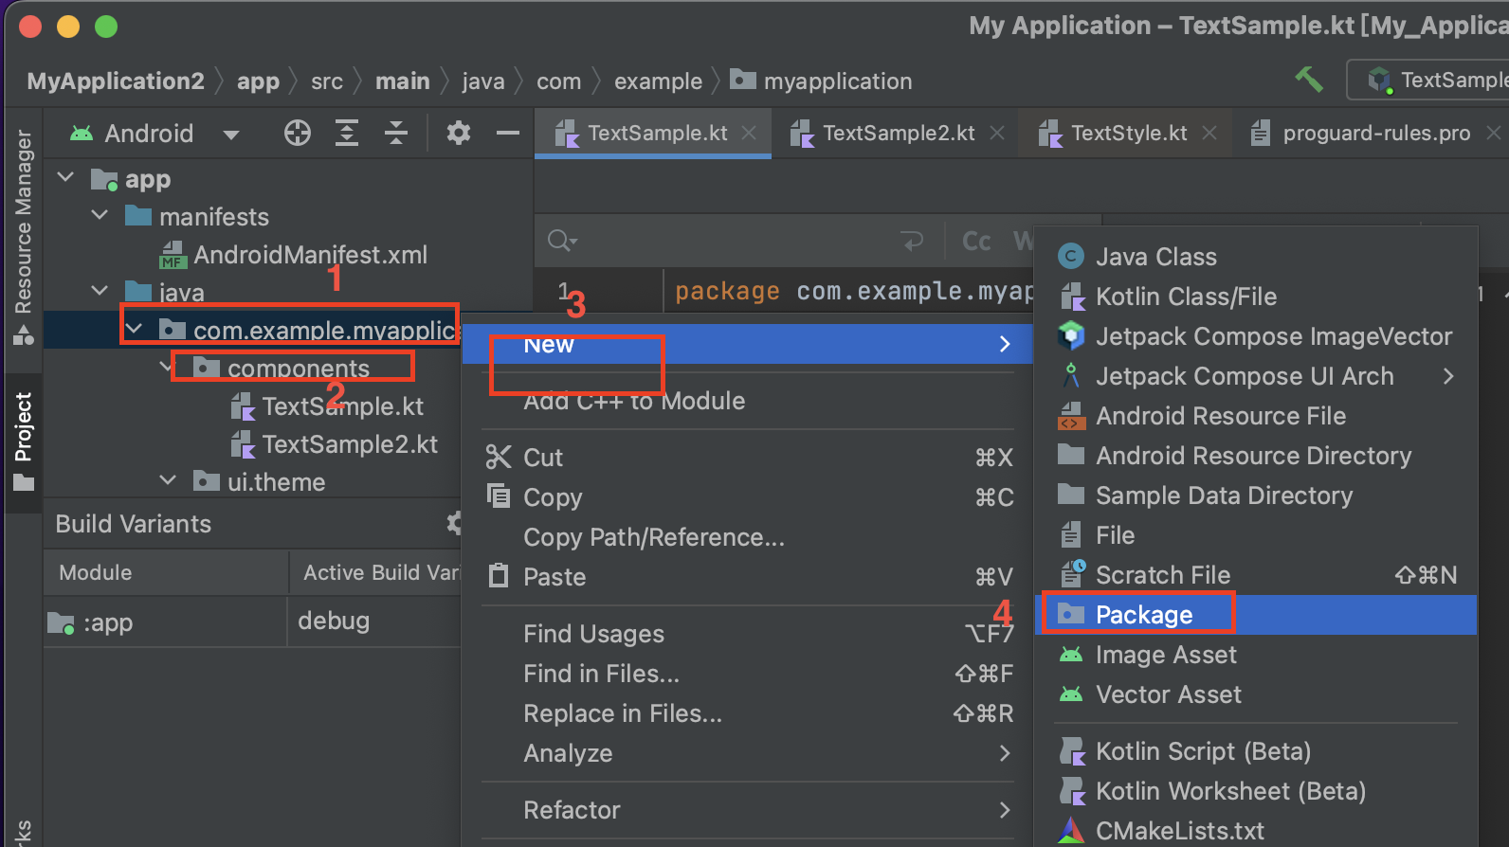
Task: Select AndroidManifest.xml in the project tree
Action: (x=294, y=255)
